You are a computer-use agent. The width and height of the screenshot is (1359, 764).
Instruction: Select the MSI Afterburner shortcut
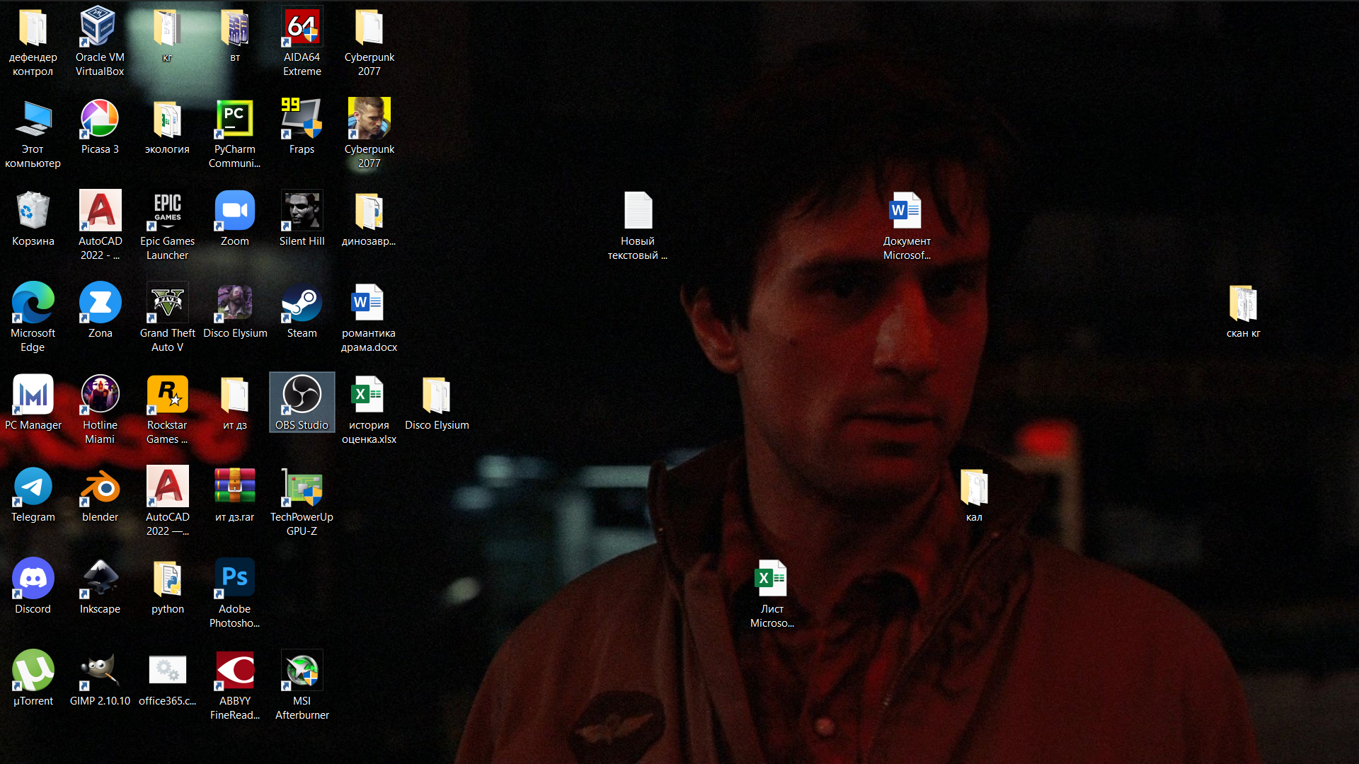[x=302, y=685]
